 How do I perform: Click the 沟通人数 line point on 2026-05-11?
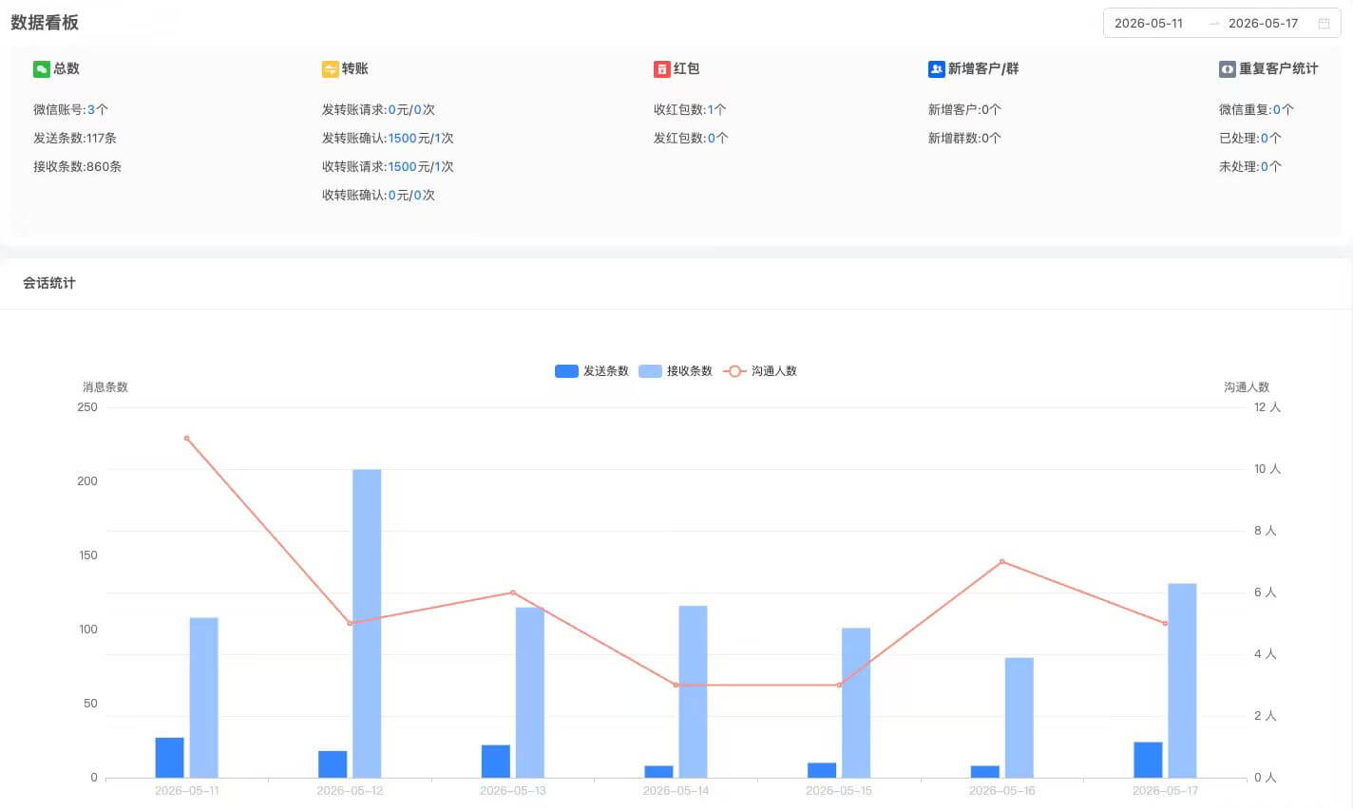tap(187, 439)
